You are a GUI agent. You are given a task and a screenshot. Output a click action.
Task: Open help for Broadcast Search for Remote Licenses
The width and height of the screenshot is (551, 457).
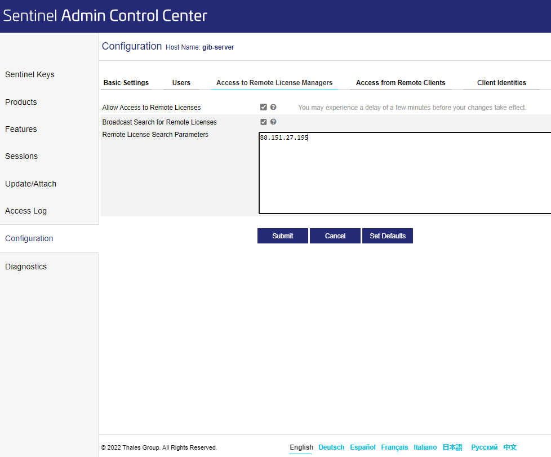tap(273, 122)
